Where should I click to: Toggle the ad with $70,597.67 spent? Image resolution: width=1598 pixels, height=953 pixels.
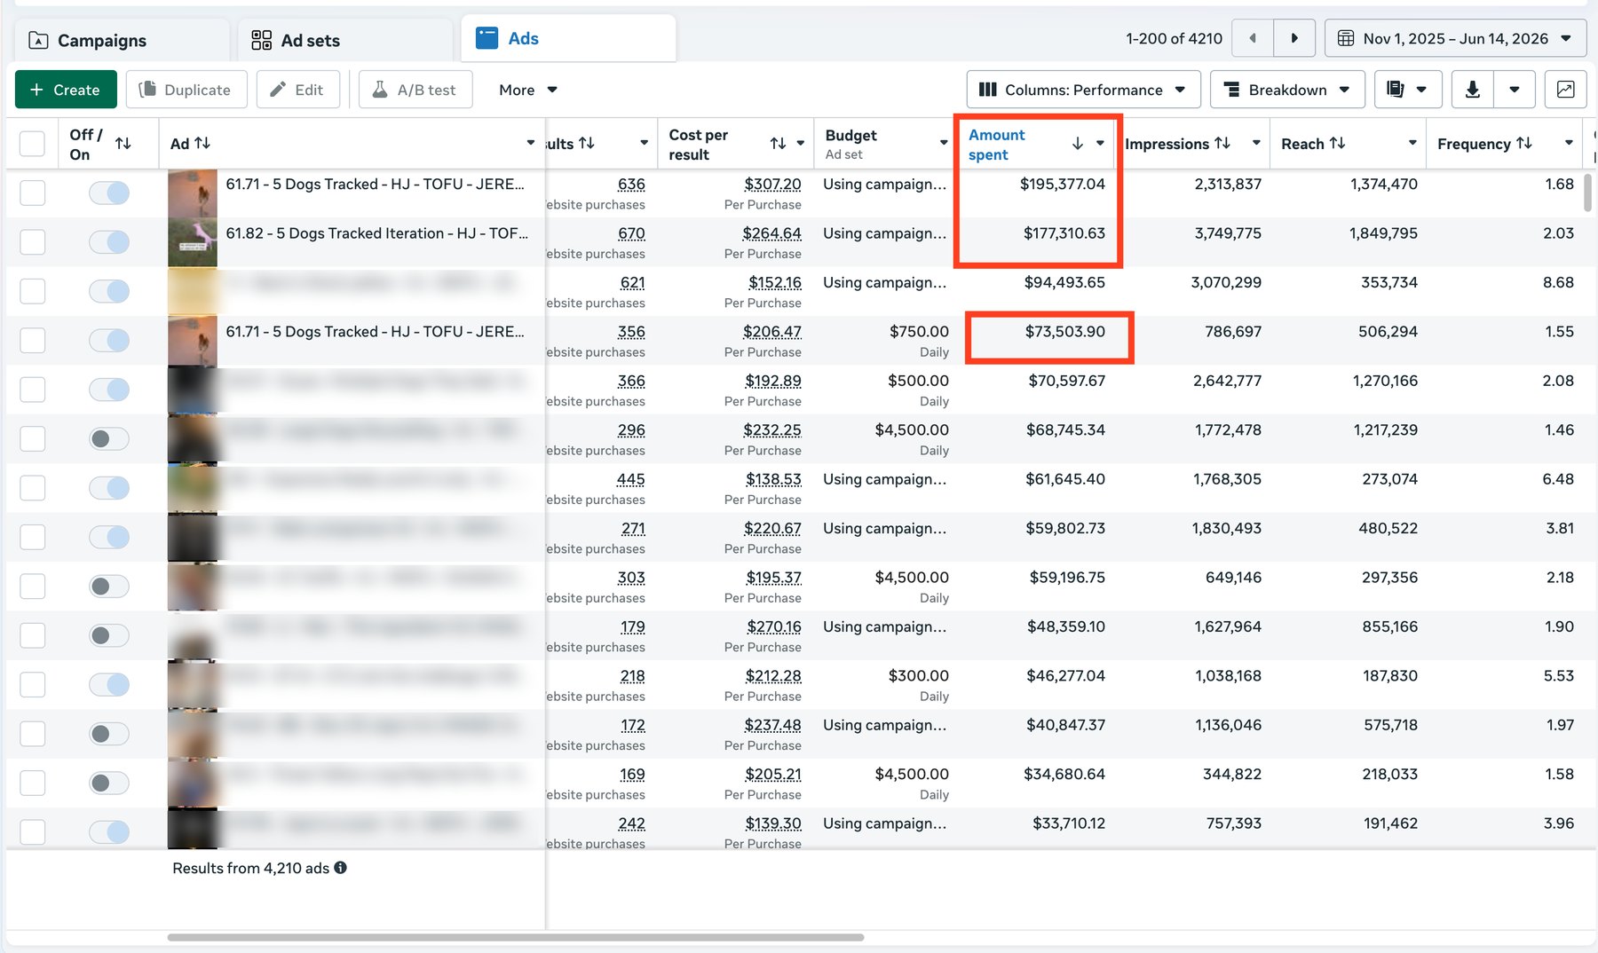point(109,390)
